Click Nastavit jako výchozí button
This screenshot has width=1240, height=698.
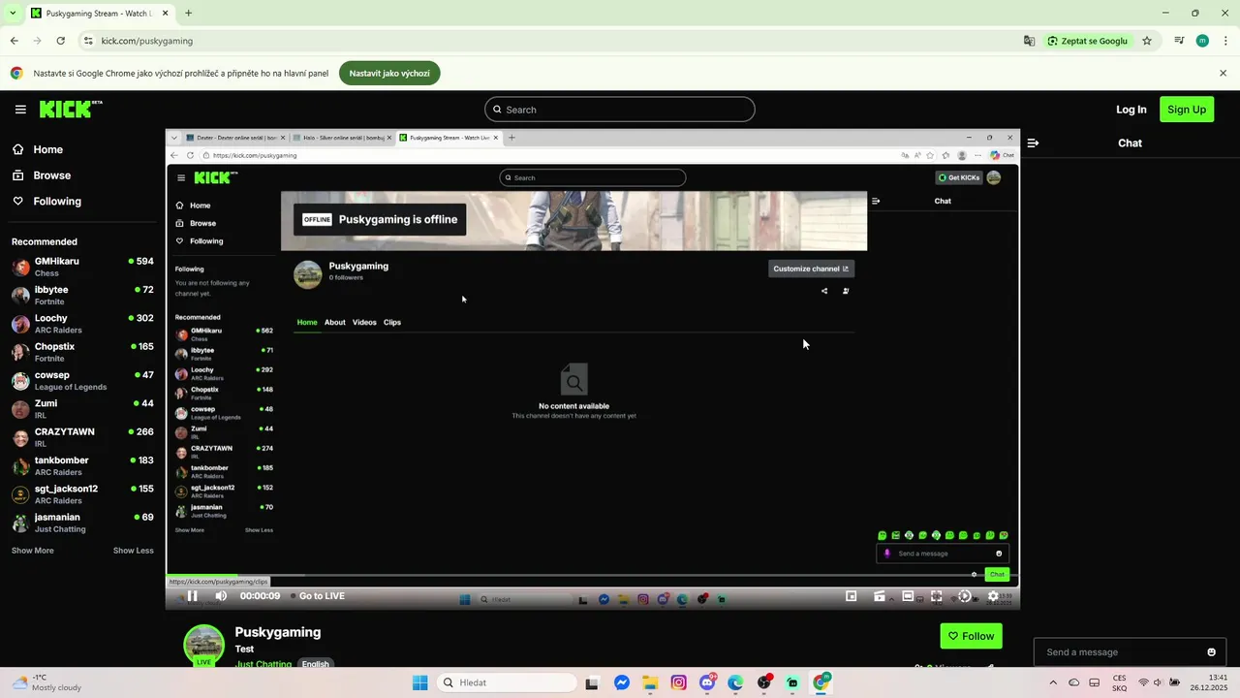point(389,73)
